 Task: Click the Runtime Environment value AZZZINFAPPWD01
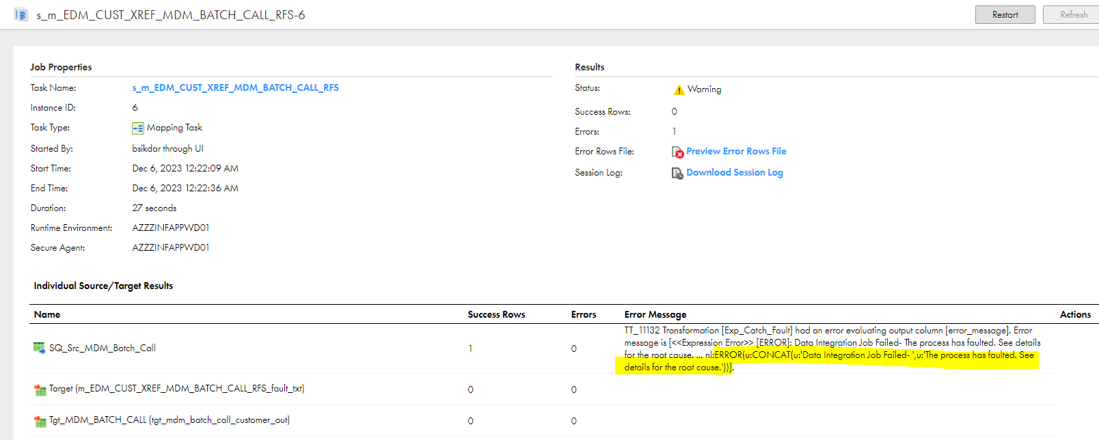pyautogui.click(x=171, y=228)
